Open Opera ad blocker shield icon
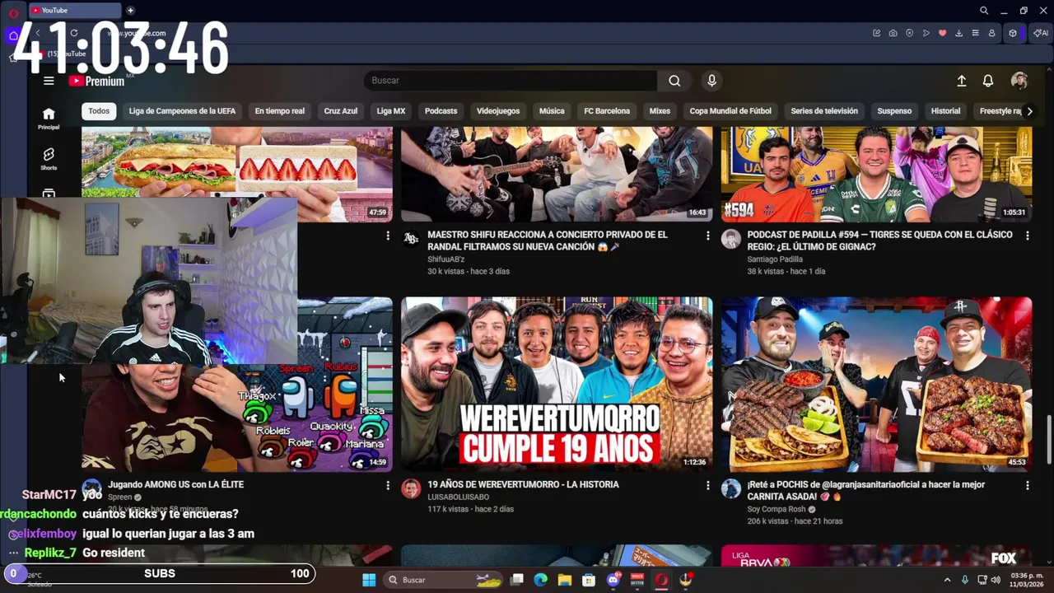Image resolution: width=1054 pixels, height=593 pixels. pyautogui.click(x=909, y=33)
